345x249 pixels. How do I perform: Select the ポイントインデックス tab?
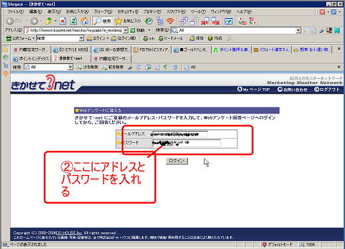(x=31, y=59)
